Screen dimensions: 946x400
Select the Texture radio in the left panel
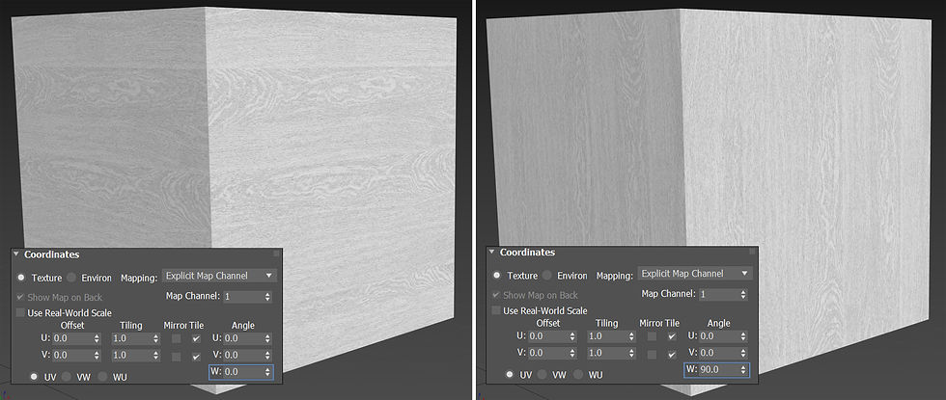click(x=21, y=278)
